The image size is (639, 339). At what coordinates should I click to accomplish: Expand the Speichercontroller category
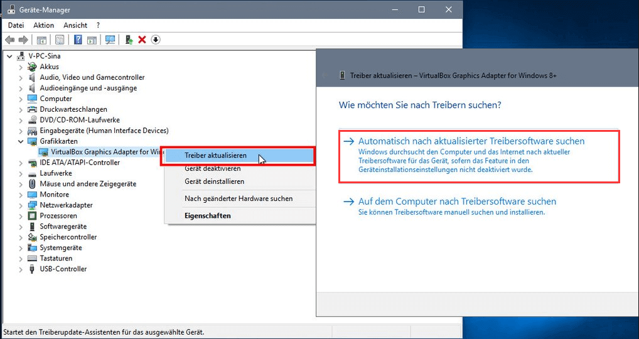pyautogui.click(x=20, y=237)
